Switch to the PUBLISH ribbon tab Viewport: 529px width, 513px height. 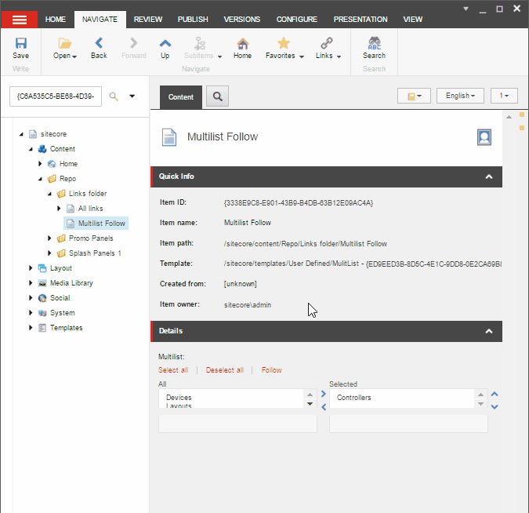(x=193, y=19)
